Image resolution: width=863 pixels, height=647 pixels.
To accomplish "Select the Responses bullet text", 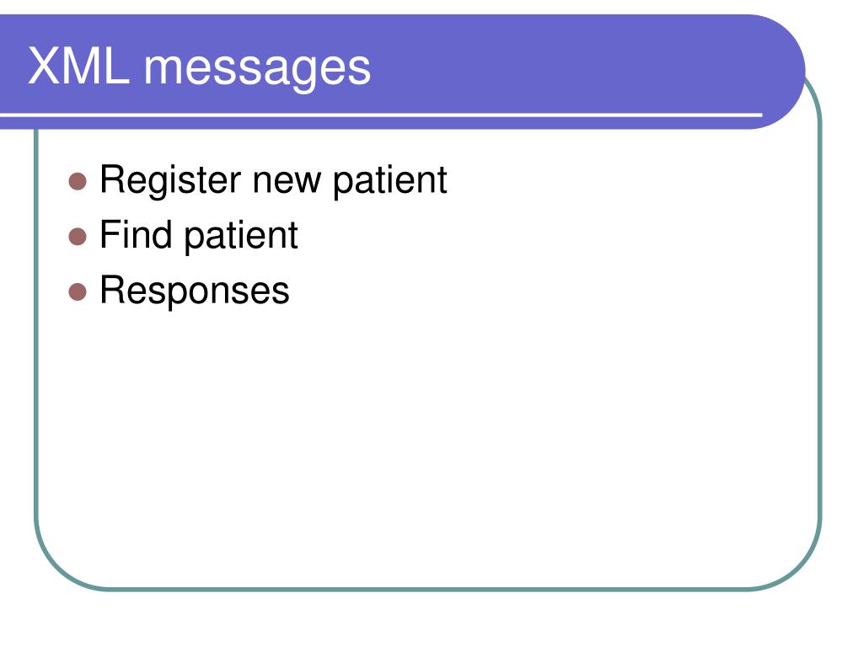I will pyautogui.click(x=195, y=291).
